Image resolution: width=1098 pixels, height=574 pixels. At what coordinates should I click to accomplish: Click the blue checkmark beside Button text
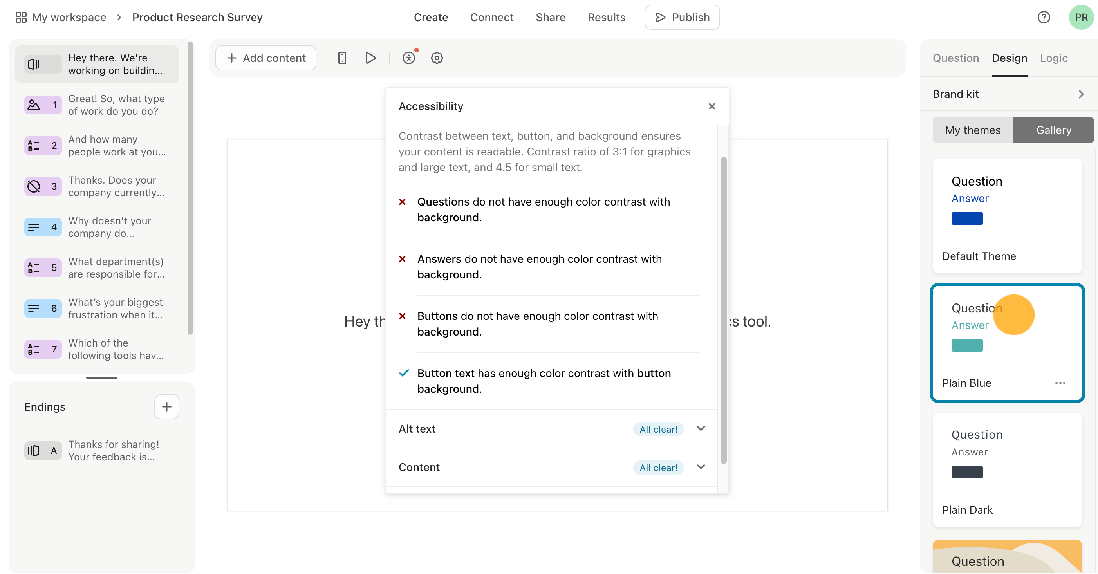pyautogui.click(x=404, y=373)
